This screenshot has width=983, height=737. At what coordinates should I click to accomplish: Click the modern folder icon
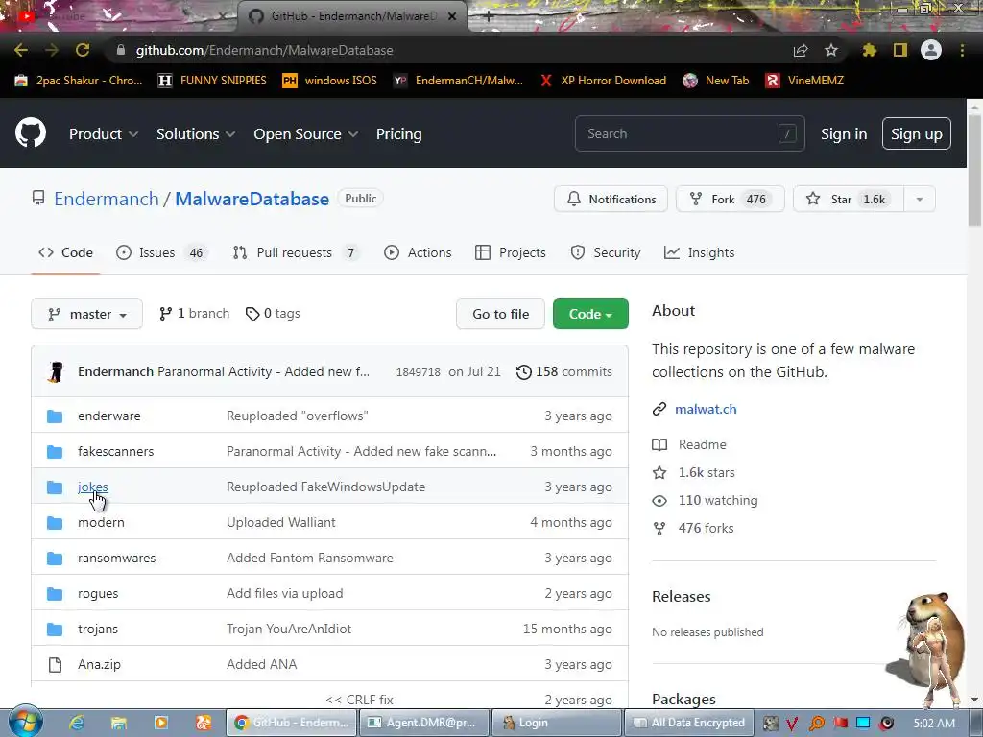(x=55, y=523)
